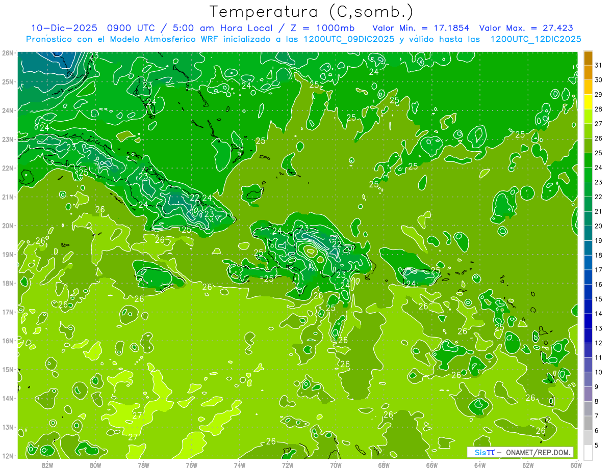Click the '28' value on color scale
Viewport: 612px width, 472px height.
click(x=599, y=109)
